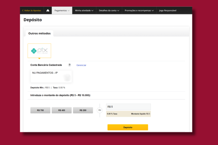The width and height of the screenshot is (218, 145).
Task: Click the home icon in navigation bar
Action: pyautogui.click(x=48, y=11)
